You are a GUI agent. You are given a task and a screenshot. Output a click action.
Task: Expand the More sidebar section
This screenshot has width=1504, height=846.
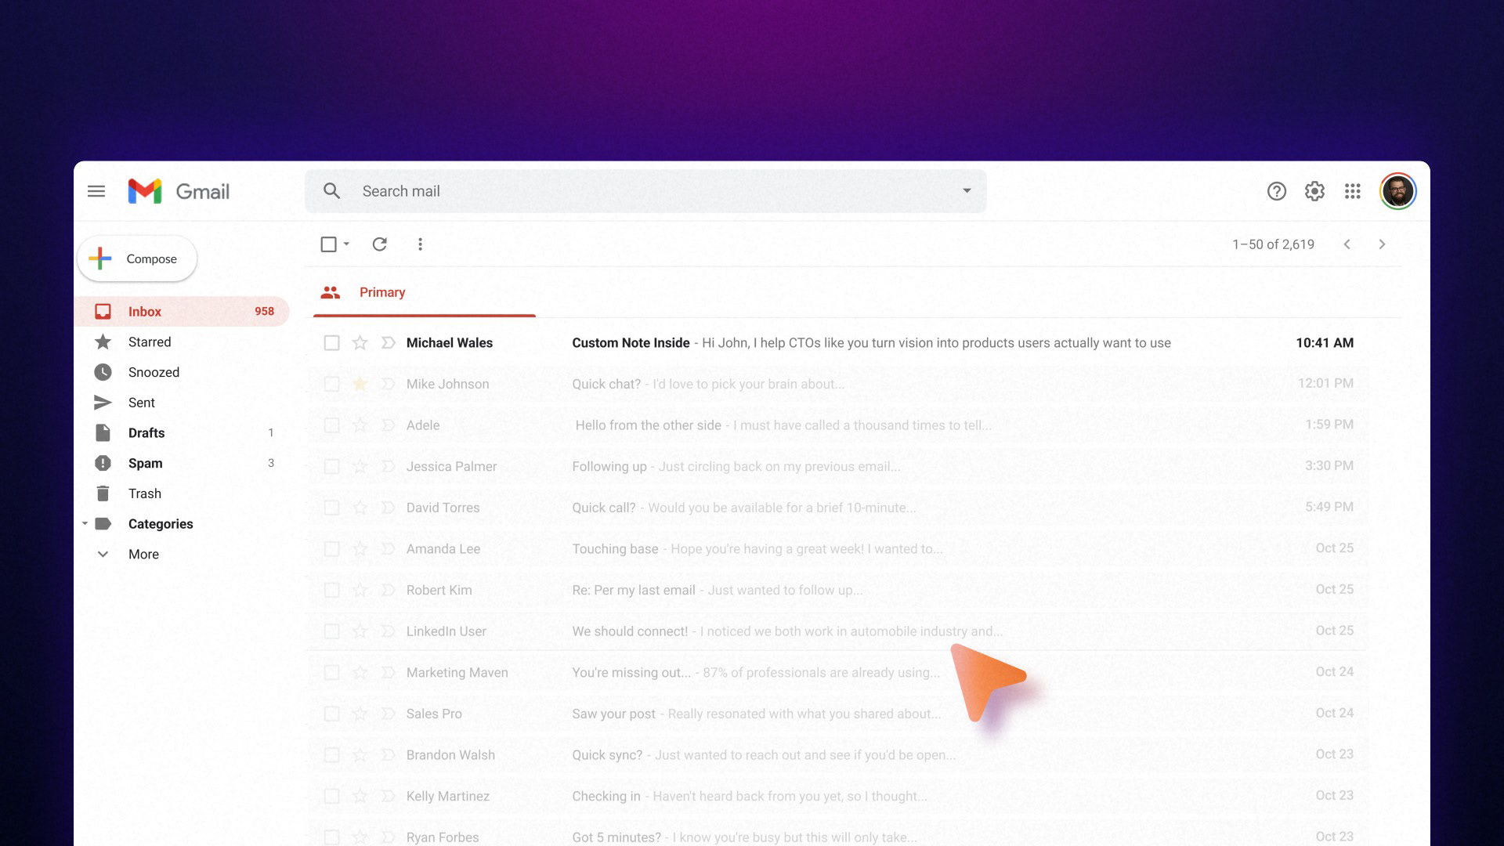pos(143,555)
